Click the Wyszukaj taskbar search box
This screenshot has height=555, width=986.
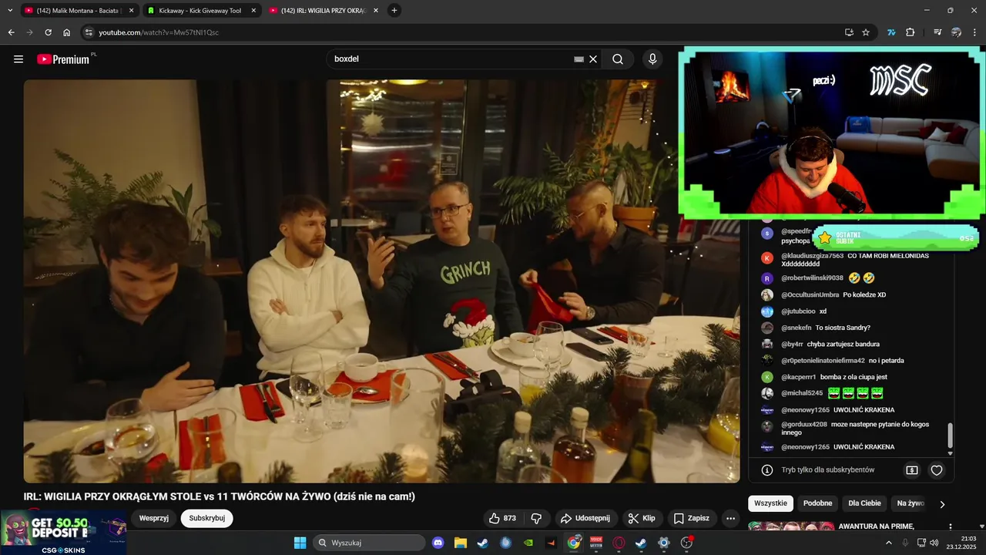pyautogui.click(x=369, y=543)
